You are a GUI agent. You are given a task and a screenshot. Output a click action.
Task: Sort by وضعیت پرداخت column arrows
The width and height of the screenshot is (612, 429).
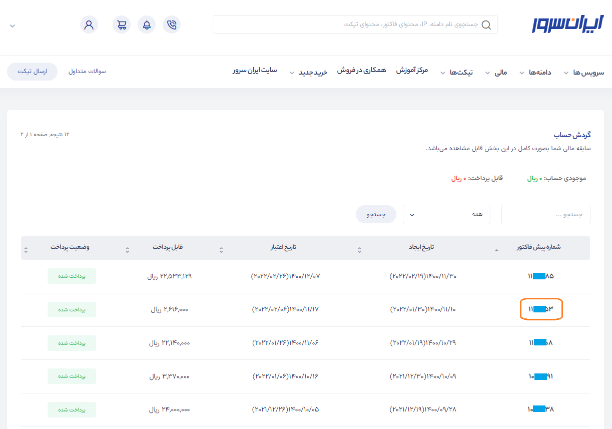click(x=26, y=249)
